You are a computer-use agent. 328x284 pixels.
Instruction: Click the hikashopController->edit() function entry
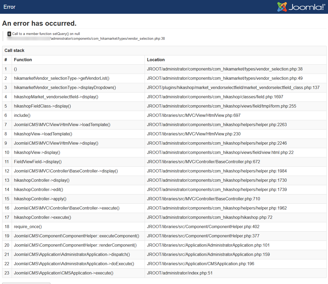(38, 190)
